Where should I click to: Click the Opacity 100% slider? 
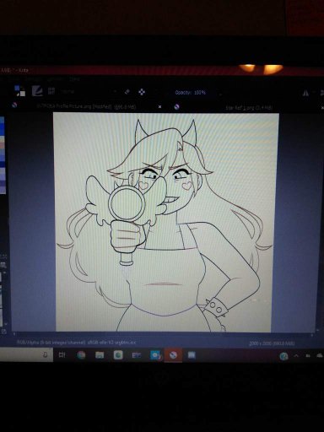(x=190, y=92)
